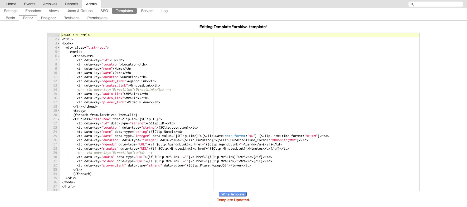Click the search magnifier icon

(412, 4)
